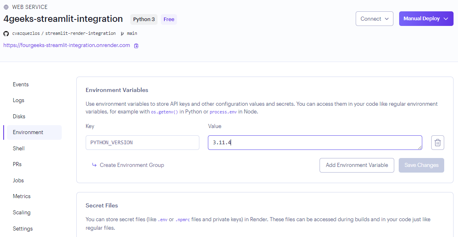Click the GitHub logo icon next to repository name
The image size is (458, 237).
(6, 34)
